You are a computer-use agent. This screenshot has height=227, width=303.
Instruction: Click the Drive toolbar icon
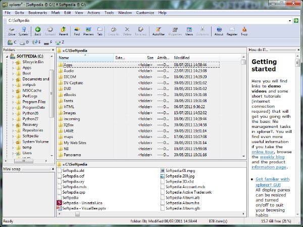12,31
